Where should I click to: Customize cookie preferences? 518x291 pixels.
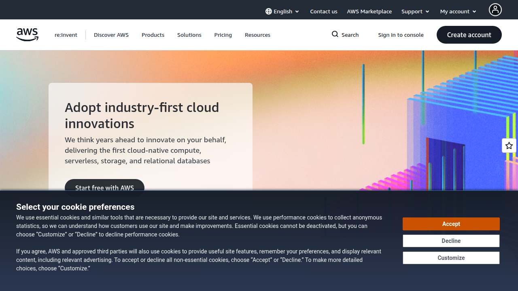(x=451, y=258)
